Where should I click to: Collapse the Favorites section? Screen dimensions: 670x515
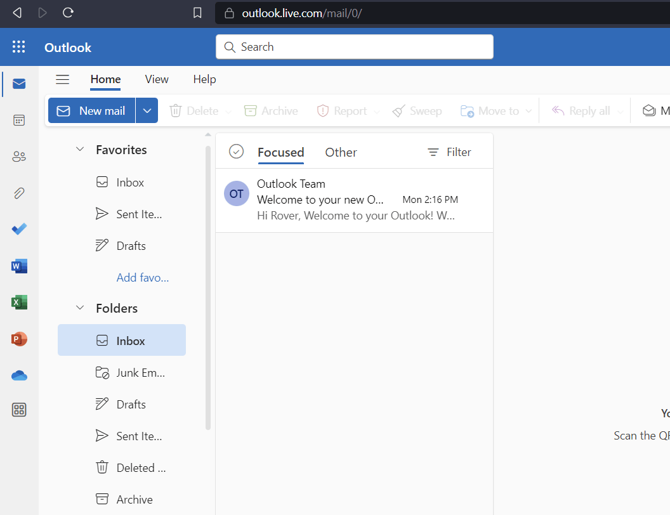coord(80,148)
